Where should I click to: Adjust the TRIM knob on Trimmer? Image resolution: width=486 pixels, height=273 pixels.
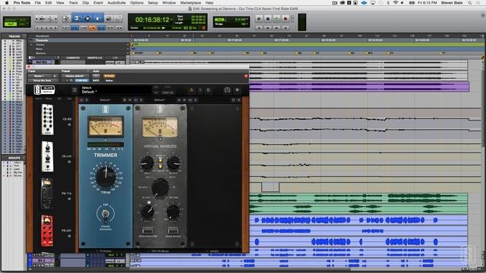pos(106,177)
